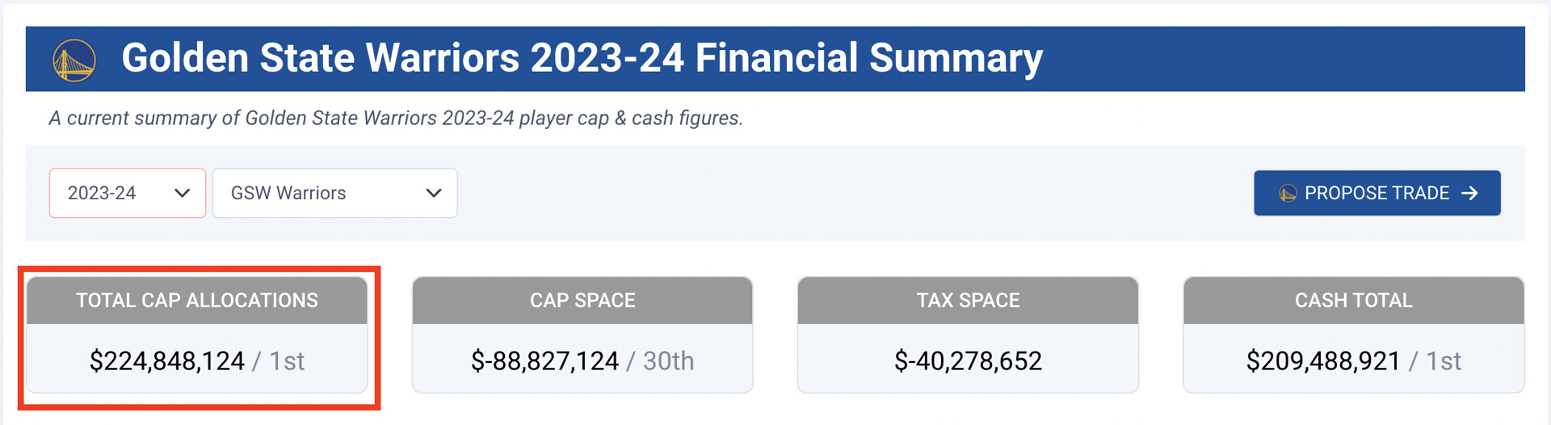The width and height of the screenshot is (1551, 425).
Task: Select the 2023-24 season text in selector
Action: [x=102, y=194]
